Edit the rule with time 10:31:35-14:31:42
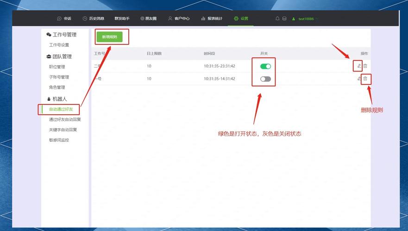 359,79
